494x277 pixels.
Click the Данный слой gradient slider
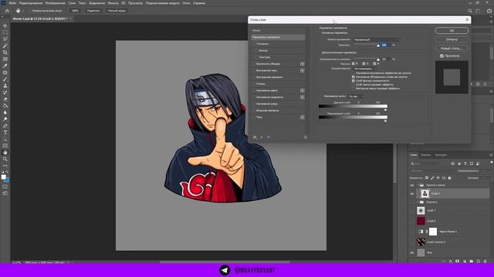point(353,106)
